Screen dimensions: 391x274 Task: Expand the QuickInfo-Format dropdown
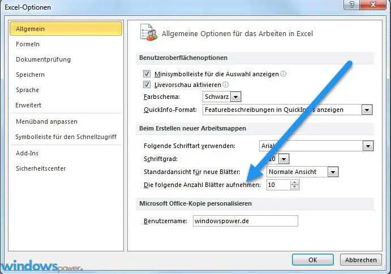367,110
